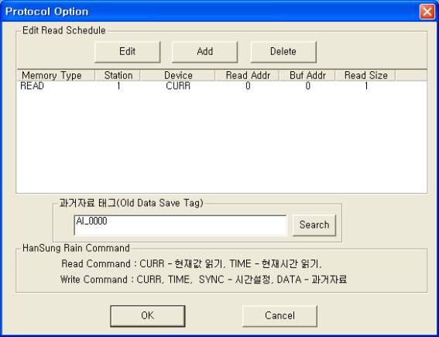439x337 pixels.
Task: Click the Read Addr column header
Action: 247,75
